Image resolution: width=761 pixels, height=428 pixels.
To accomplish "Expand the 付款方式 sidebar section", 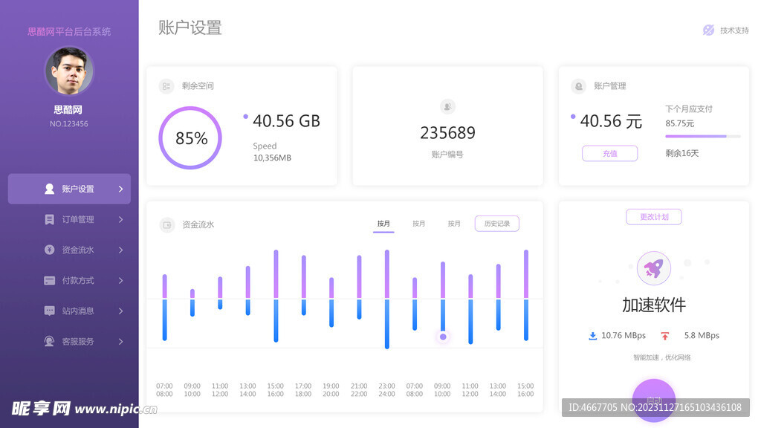I will [119, 280].
